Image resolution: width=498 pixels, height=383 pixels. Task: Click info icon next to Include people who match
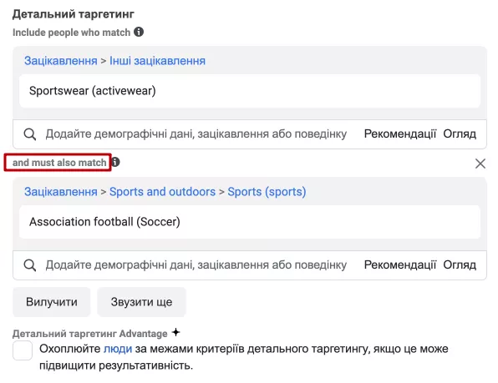139,32
